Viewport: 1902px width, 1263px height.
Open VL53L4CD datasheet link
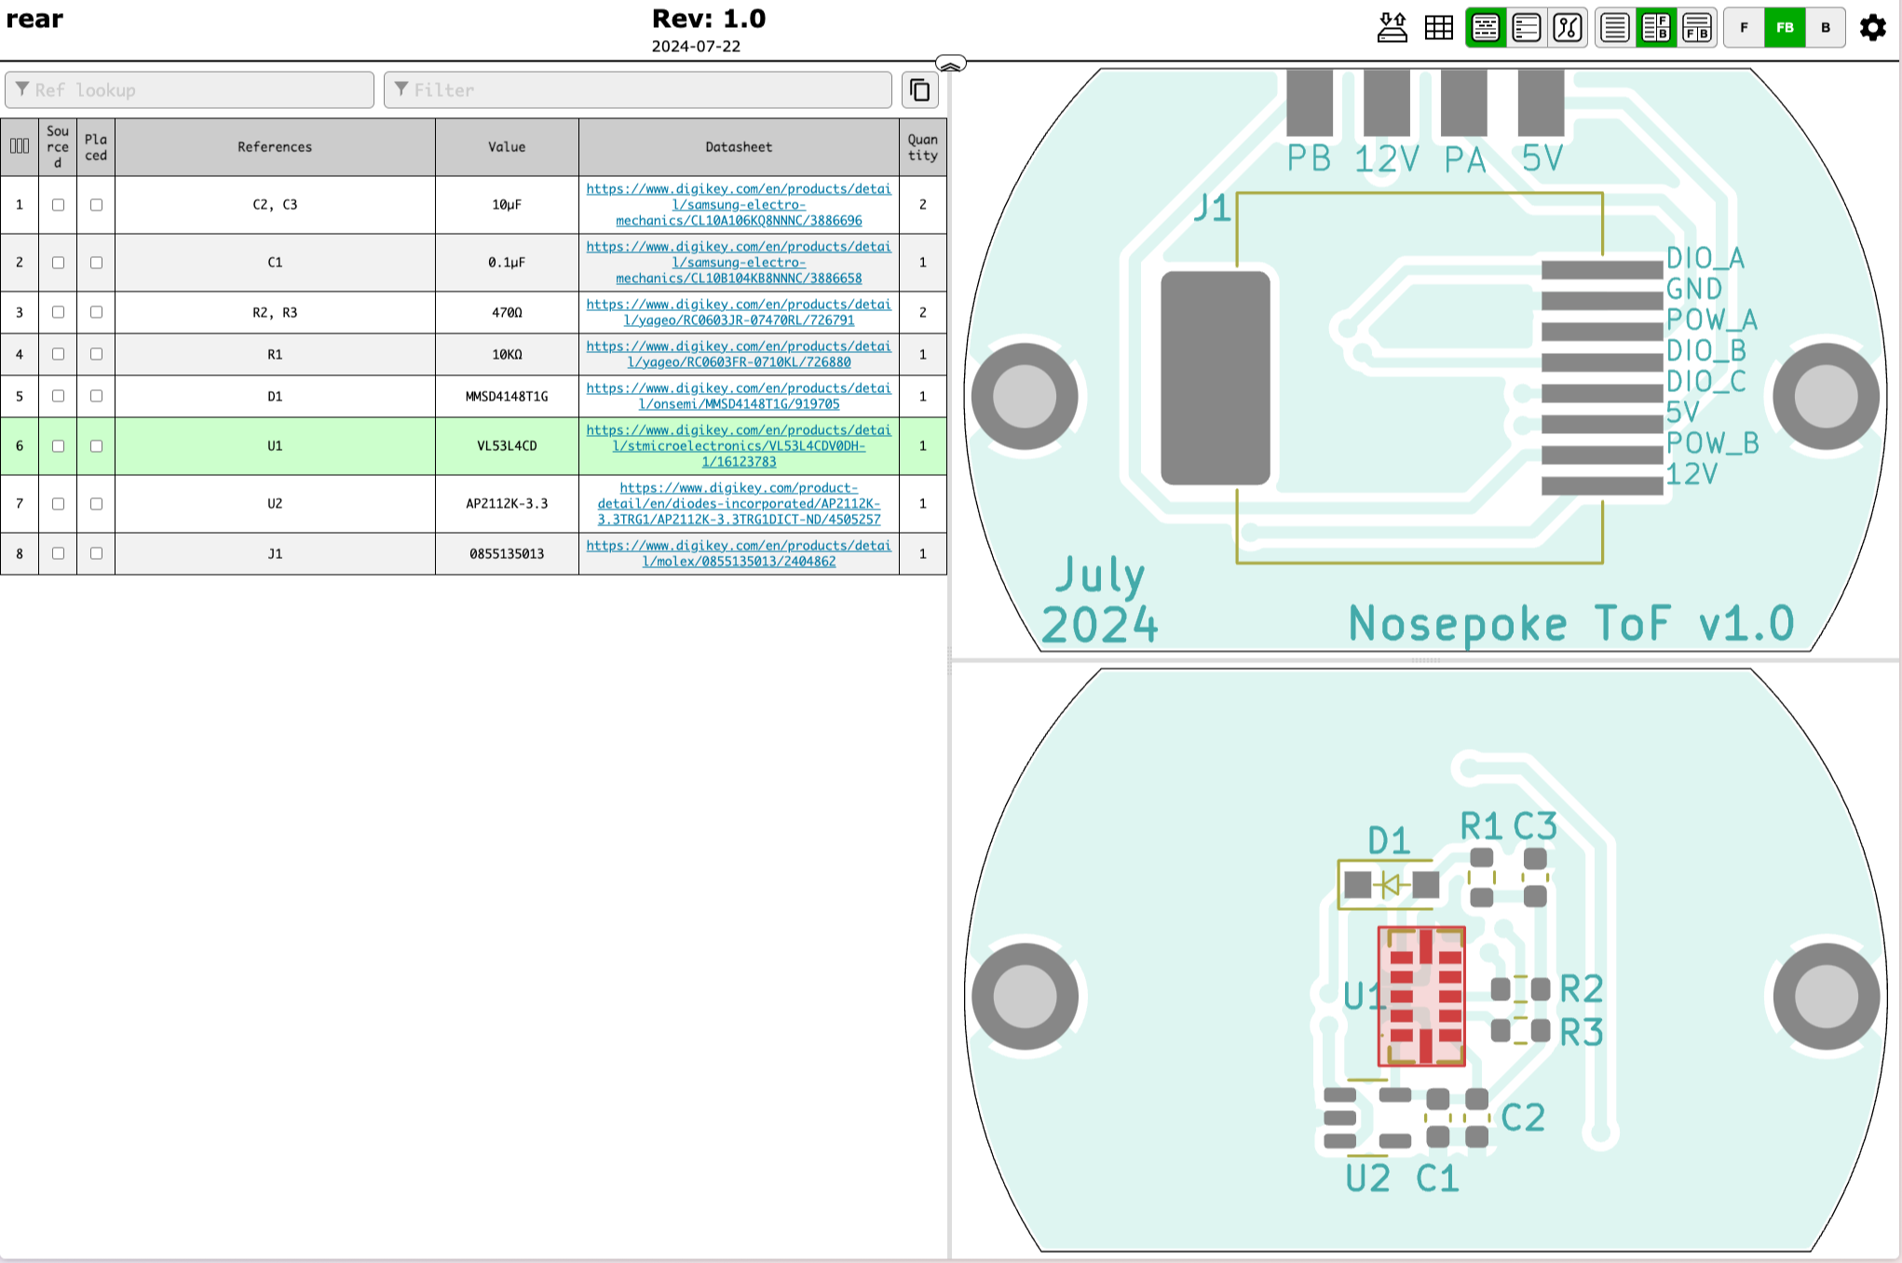pos(739,446)
